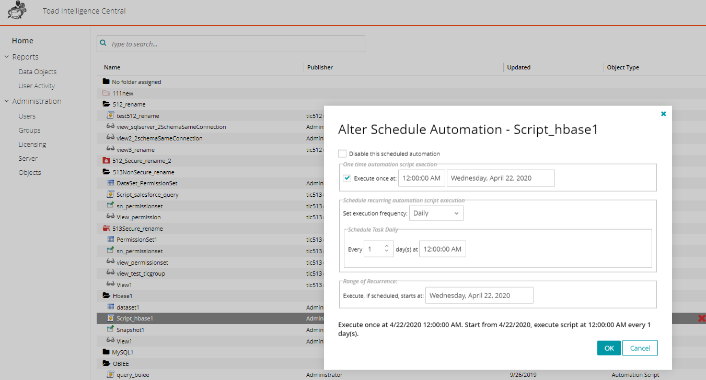Select the No folder assigned folder icon
This screenshot has height=380, width=706.
[107, 82]
